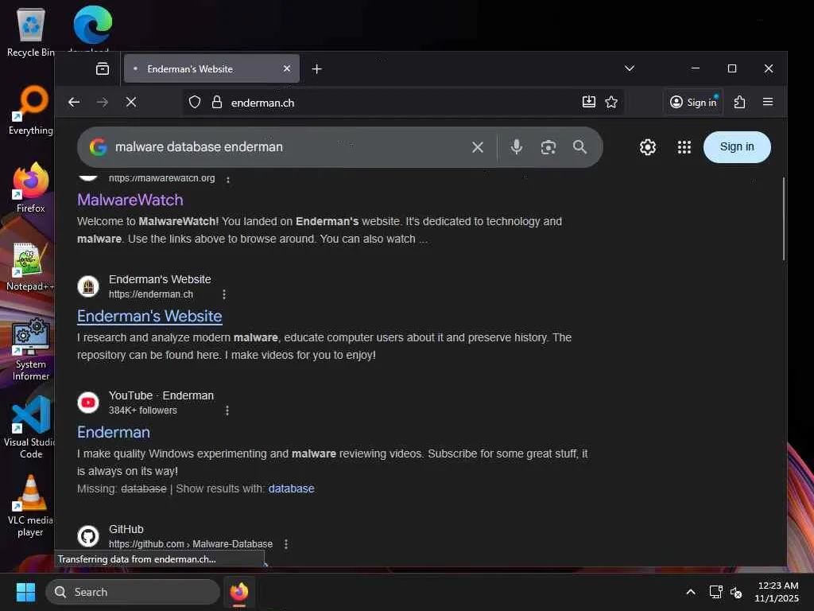Clear the Google search query
The image size is (814, 611).
coord(478,147)
